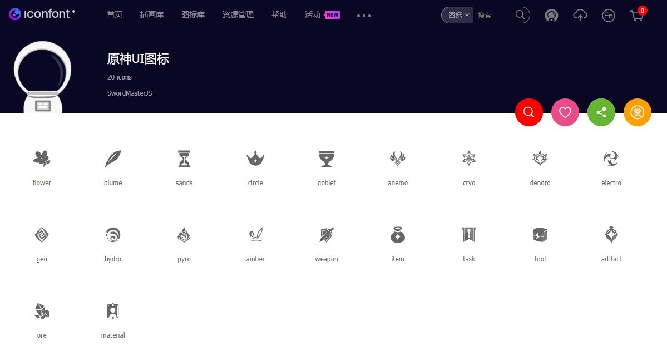Open the 资源管理 menu
Image resolution: width=667 pixels, height=356 pixels.
coord(238,15)
